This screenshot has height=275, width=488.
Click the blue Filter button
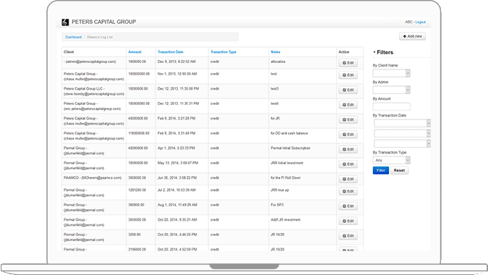click(381, 170)
